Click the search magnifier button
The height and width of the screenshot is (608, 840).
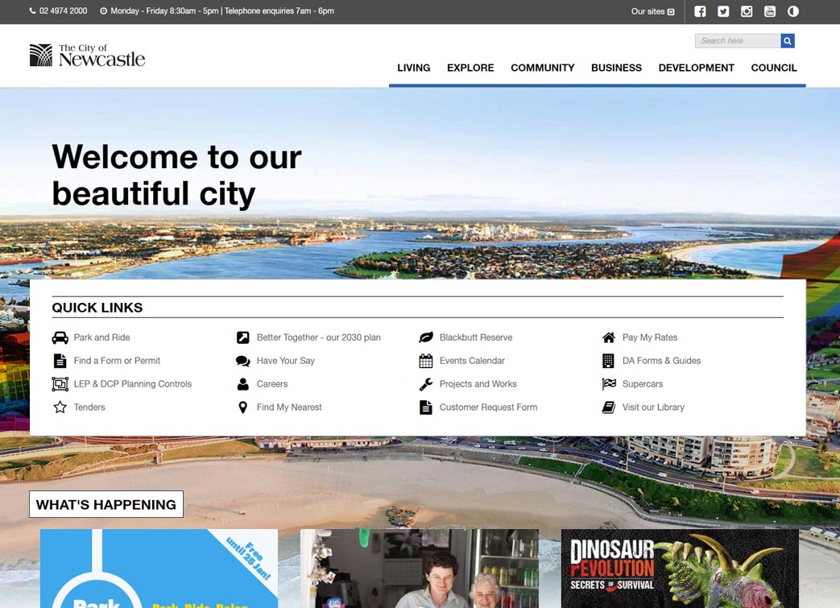point(787,40)
